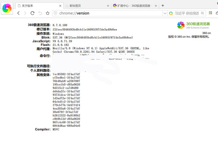This screenshot has height=152, width=218.
Task: Click the variation 195ce1b5-d93a0620
Action: click(x=66, y=85)
